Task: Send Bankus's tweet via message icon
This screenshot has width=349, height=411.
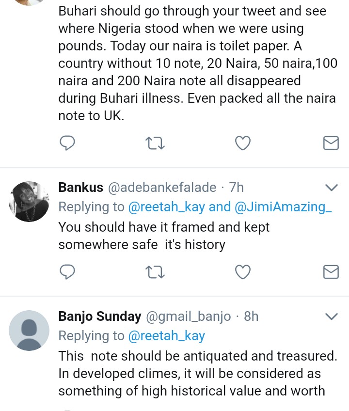Action: [331, 272]
